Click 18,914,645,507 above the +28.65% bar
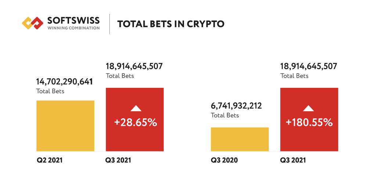 point(134,66)
